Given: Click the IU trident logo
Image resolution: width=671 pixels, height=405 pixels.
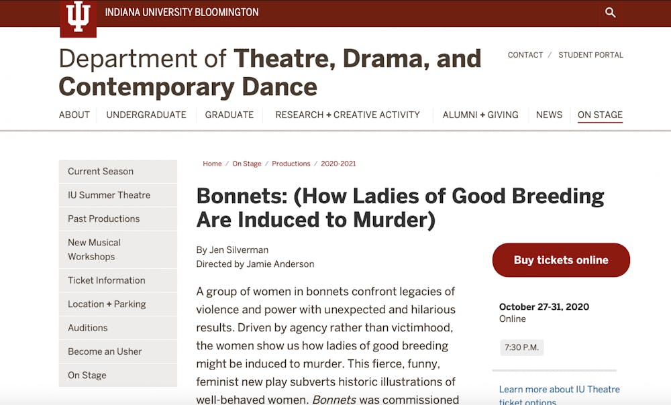Looking at the screenshot, I should coord(79,17).
